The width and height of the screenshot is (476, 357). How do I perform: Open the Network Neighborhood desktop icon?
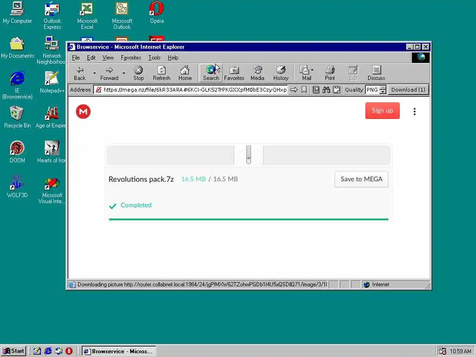tap(52, 50)
